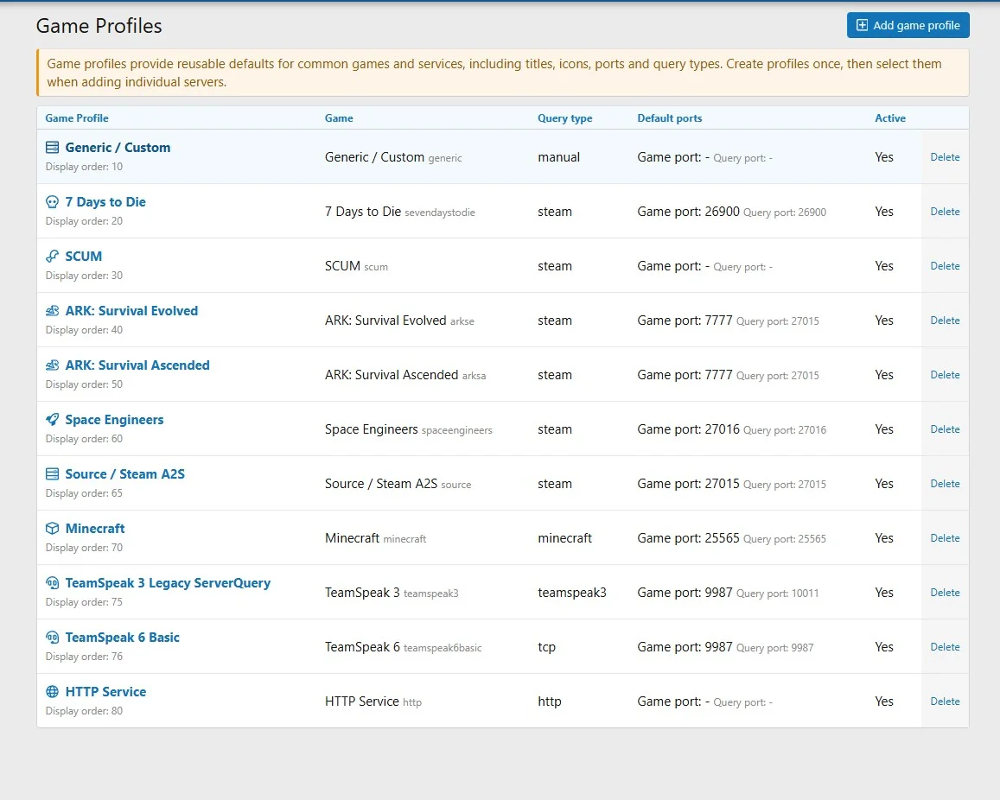Screen dimensions: 1000x800
Task: Delete the Space Engineers profile
Action: (x=945, y=429)
